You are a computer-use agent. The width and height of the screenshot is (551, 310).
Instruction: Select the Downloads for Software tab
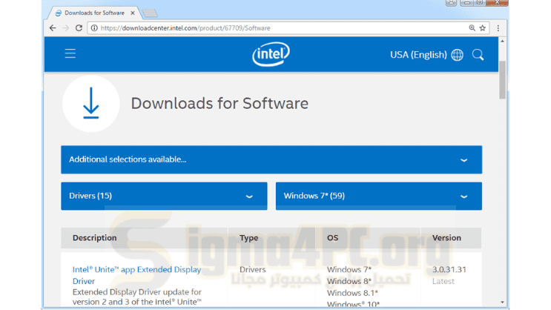coord(94,13)
